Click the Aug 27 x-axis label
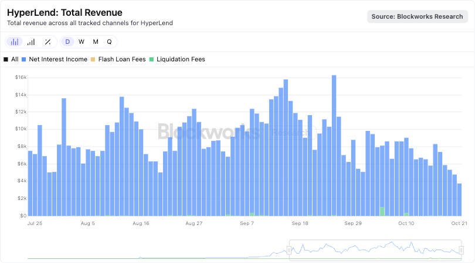 coord(194,223)
